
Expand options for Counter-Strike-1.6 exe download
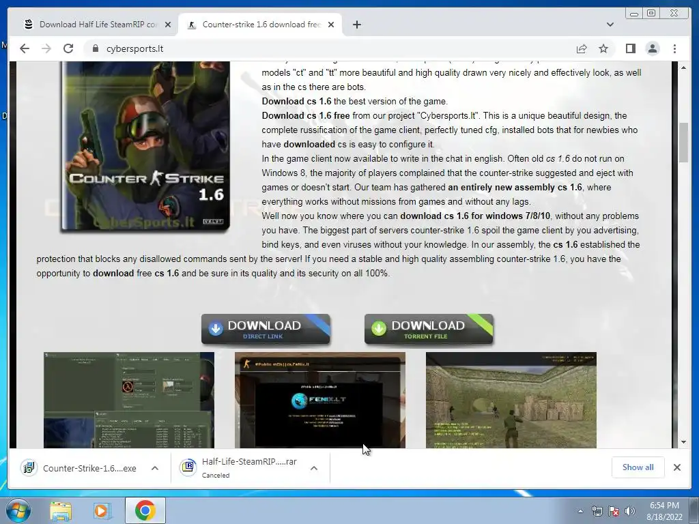pos(155,468)
